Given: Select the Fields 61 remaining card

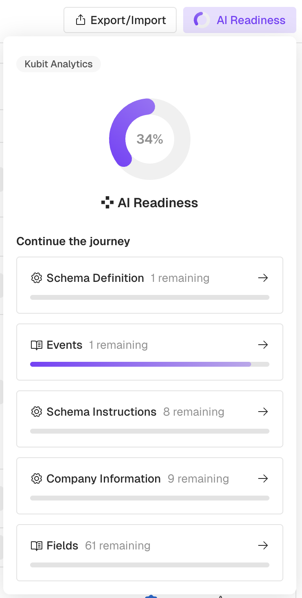Looking at the screenshot, I should pos(150,553).
